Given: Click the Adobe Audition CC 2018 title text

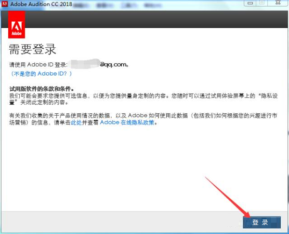Looking at the screenshot, I should pos(41,4).
